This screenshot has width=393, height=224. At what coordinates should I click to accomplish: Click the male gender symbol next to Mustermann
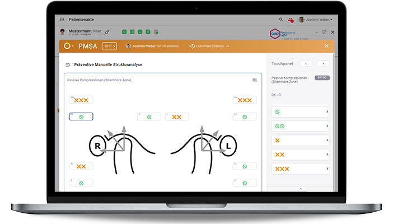point(107,32)
